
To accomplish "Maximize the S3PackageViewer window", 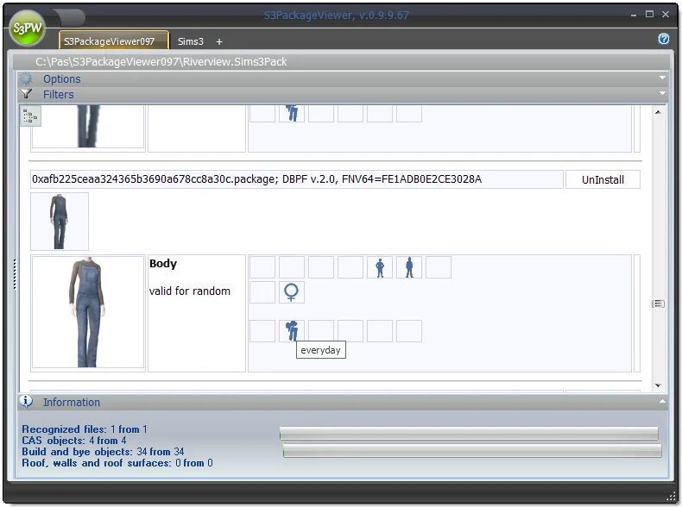I will coord(649,14).
